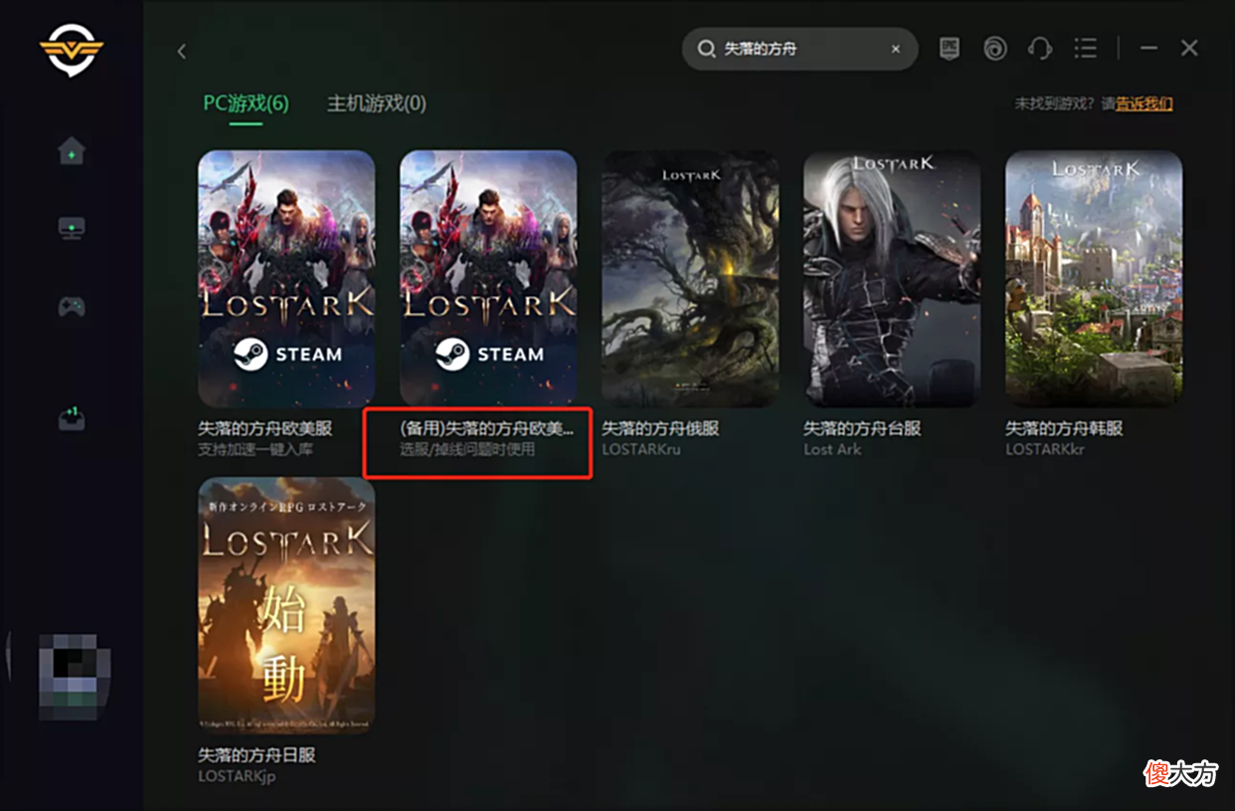Click the user avatar in the sidebar

(x=75, y=677)
